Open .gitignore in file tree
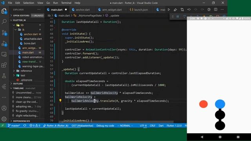Viewport: 251px width, 141px height. coord(27,80)
